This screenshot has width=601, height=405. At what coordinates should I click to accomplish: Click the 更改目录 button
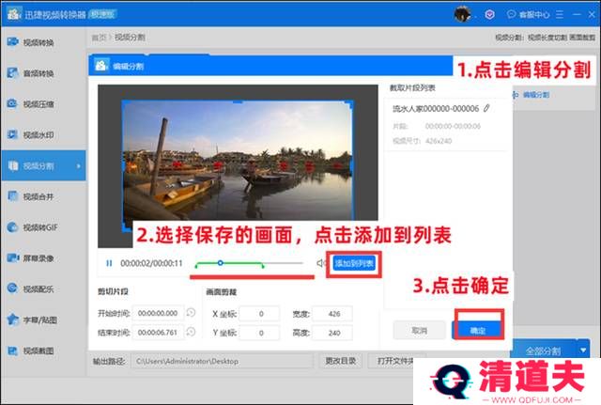[340, 361]
